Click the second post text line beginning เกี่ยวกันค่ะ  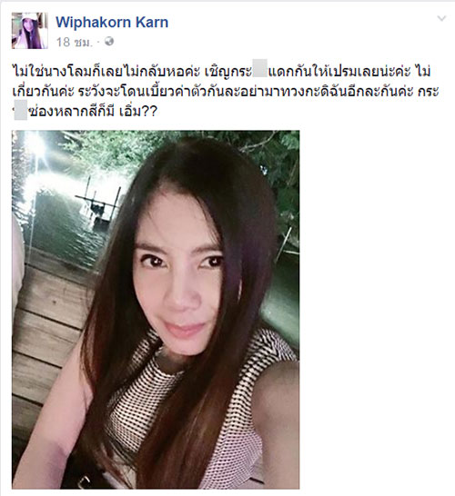click(226, 92)
